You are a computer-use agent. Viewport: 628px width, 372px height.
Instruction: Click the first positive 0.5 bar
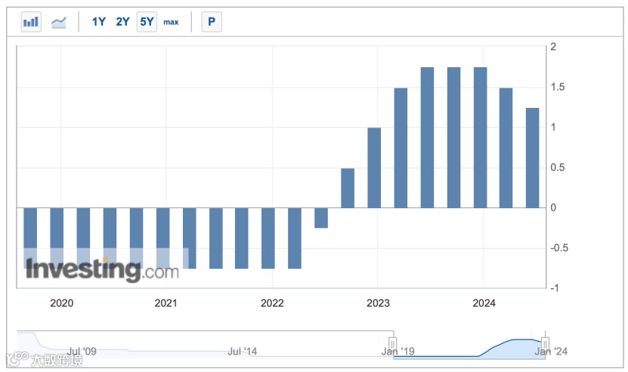[348, 188]
